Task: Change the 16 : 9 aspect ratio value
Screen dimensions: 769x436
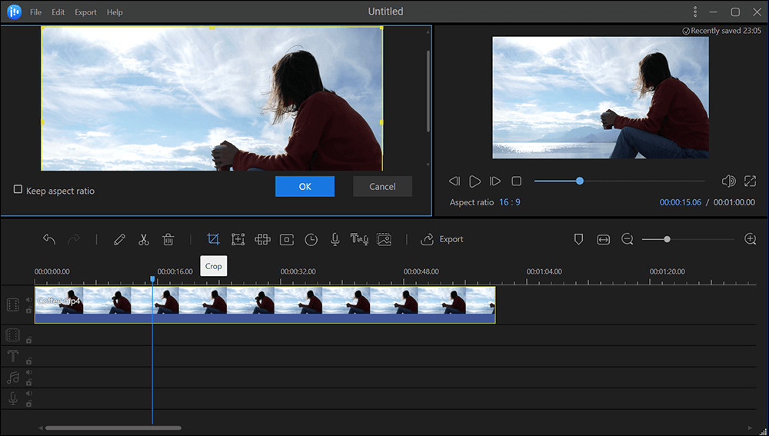Action: (510, 202)
